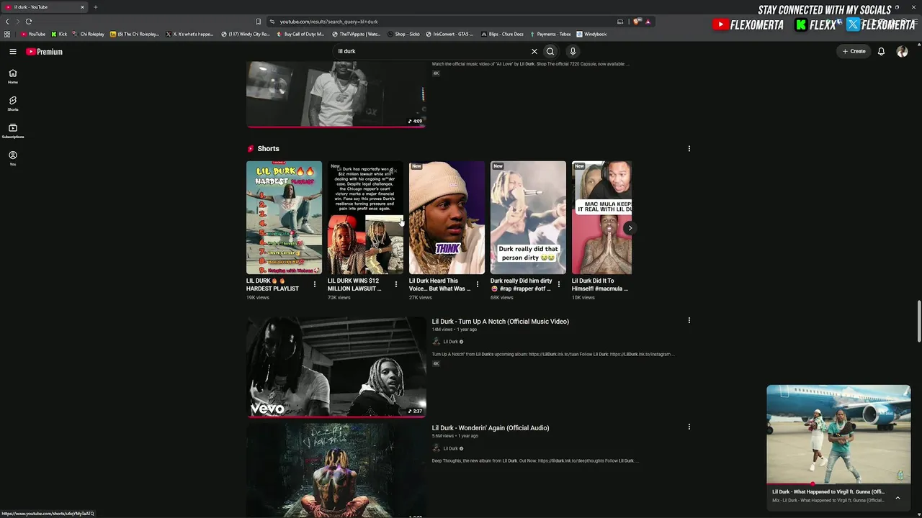
Task: Open a new browser tab
Action: point(95,7)
